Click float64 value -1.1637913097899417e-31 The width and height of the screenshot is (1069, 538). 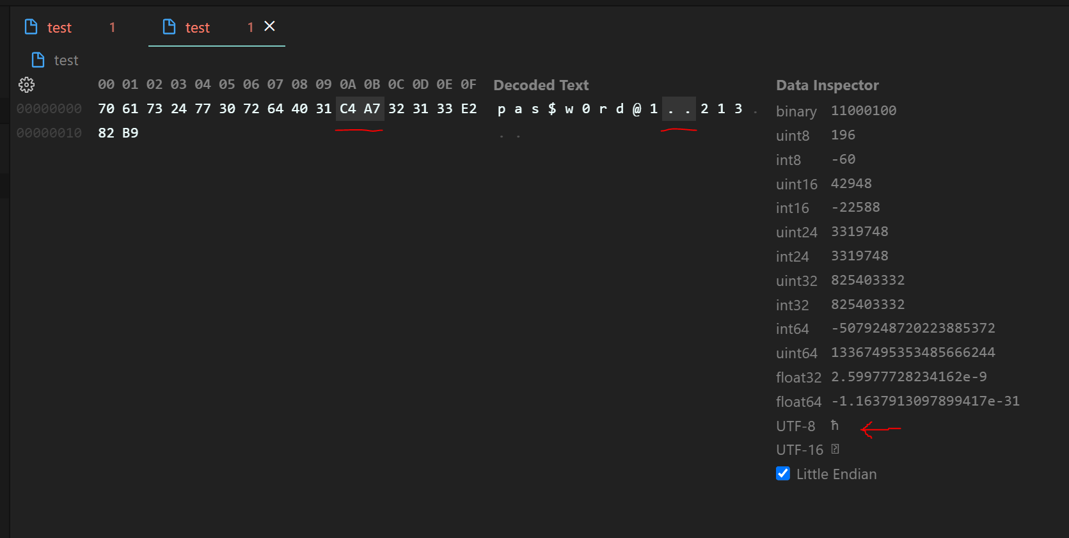point(925,401)
